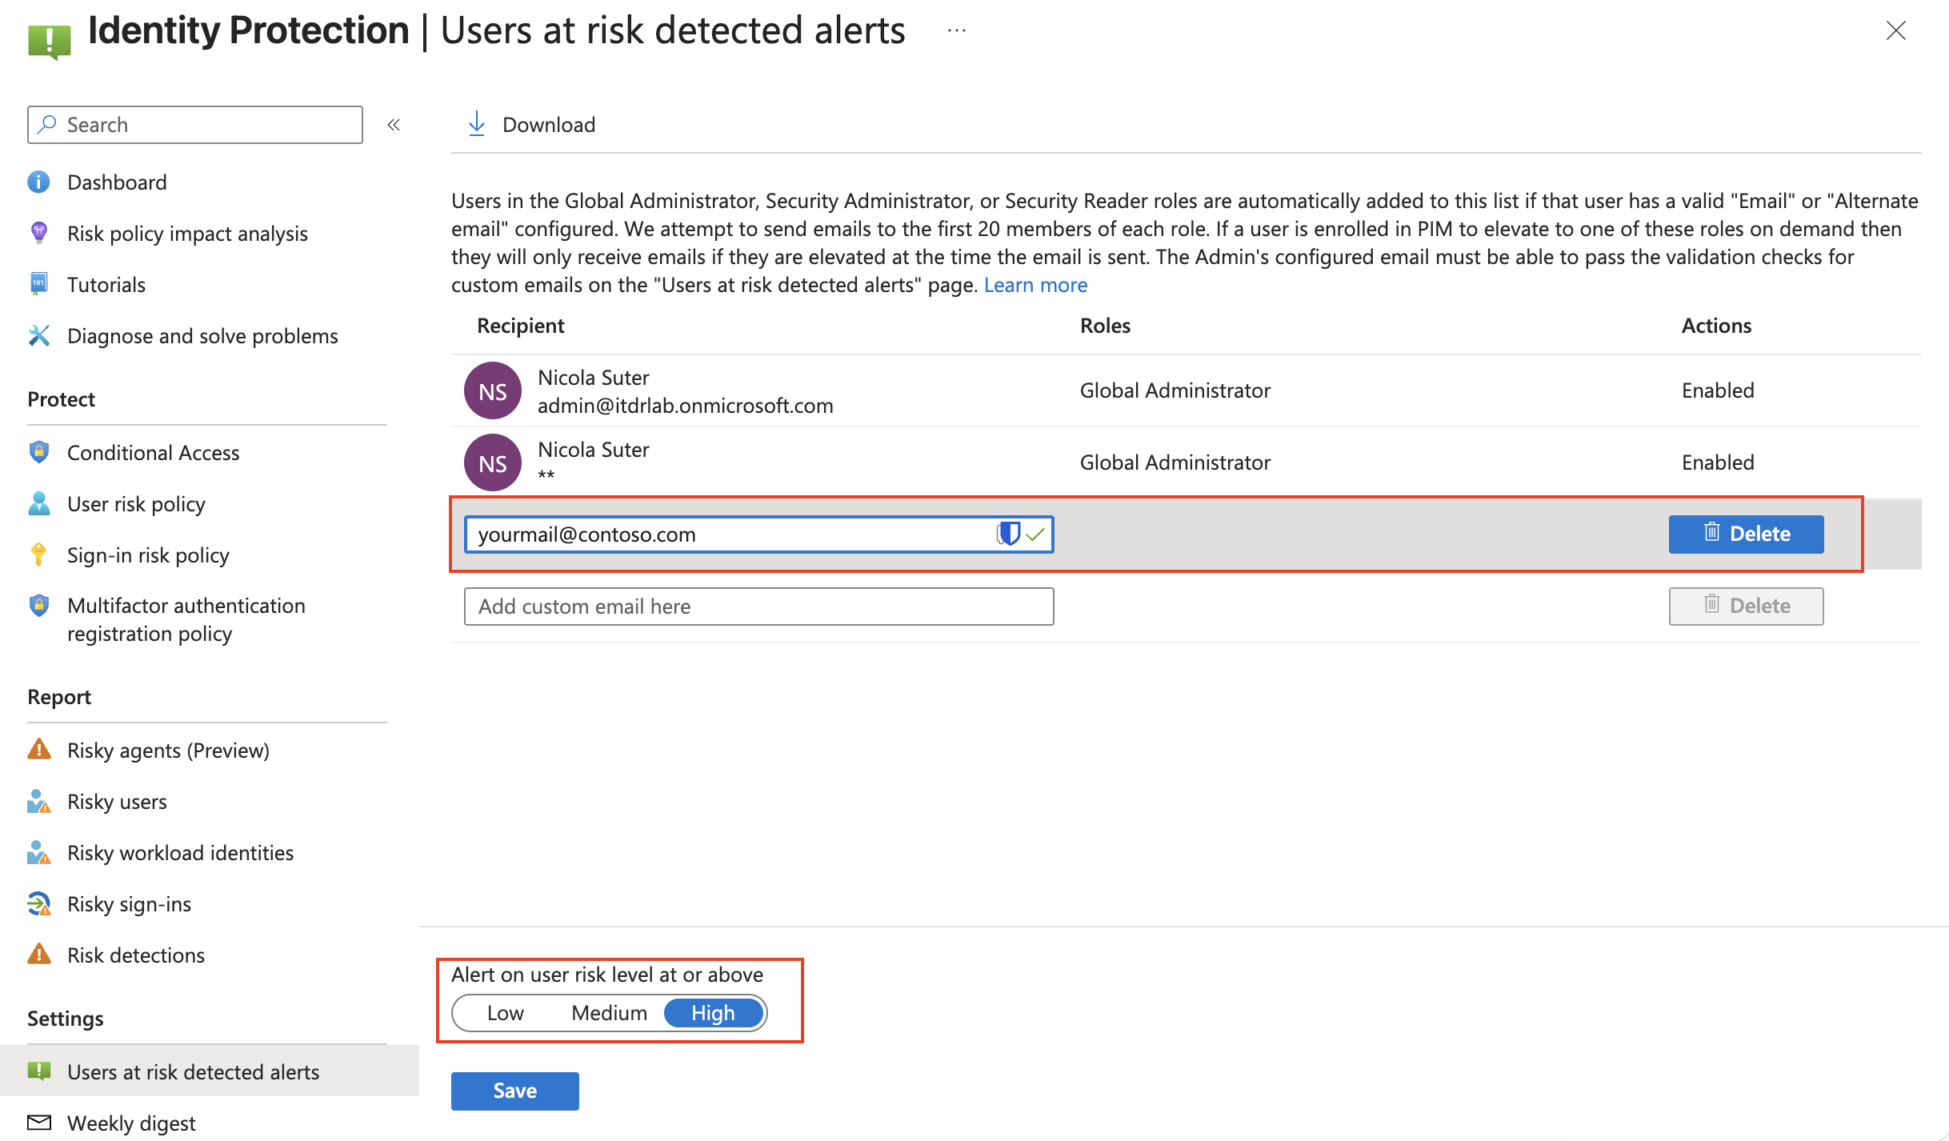
Task: Open the Dashboard from the sidebar icon
Action: tap(38, 182)
